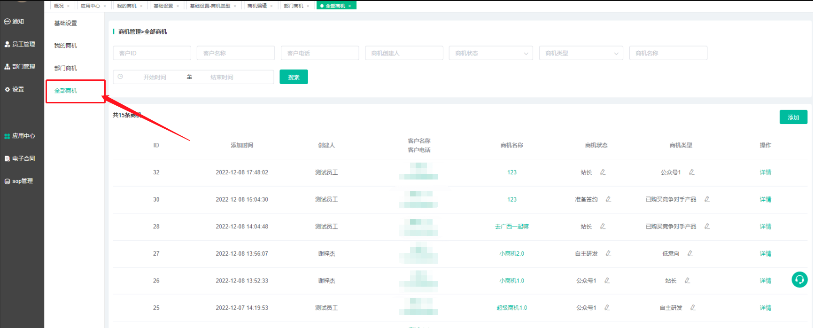Image resolution: width=813 pixels, height=328 pixels.
Task: Click the green 搜索 button
Action: [x=294, y=77]
